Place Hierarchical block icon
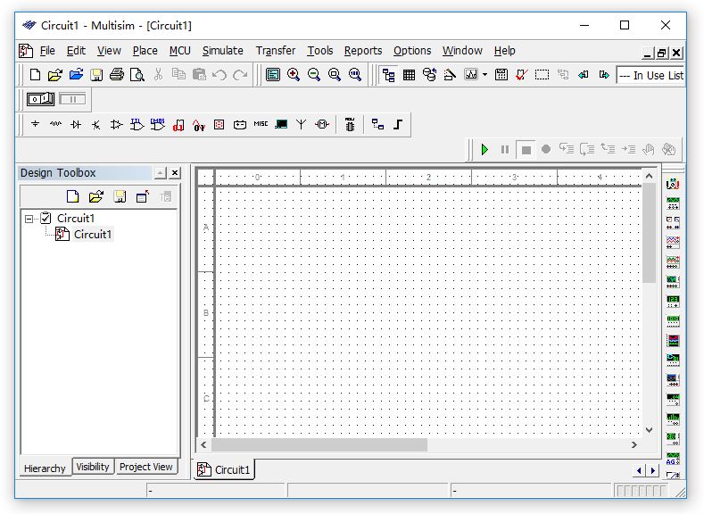Screen dimensions: 704x514 pos(377,124)
